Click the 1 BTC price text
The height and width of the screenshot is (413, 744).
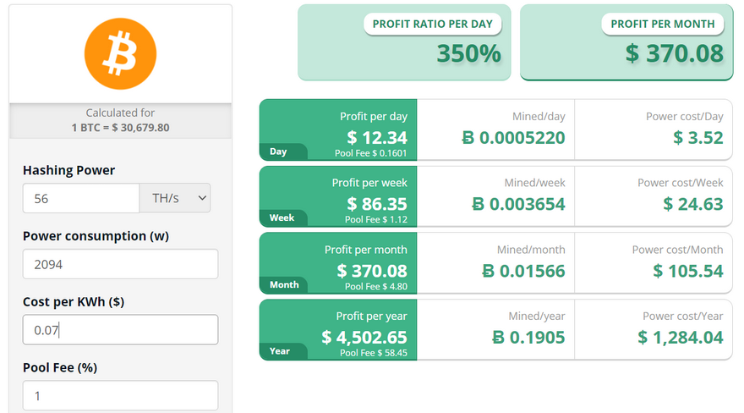[120, 127]
